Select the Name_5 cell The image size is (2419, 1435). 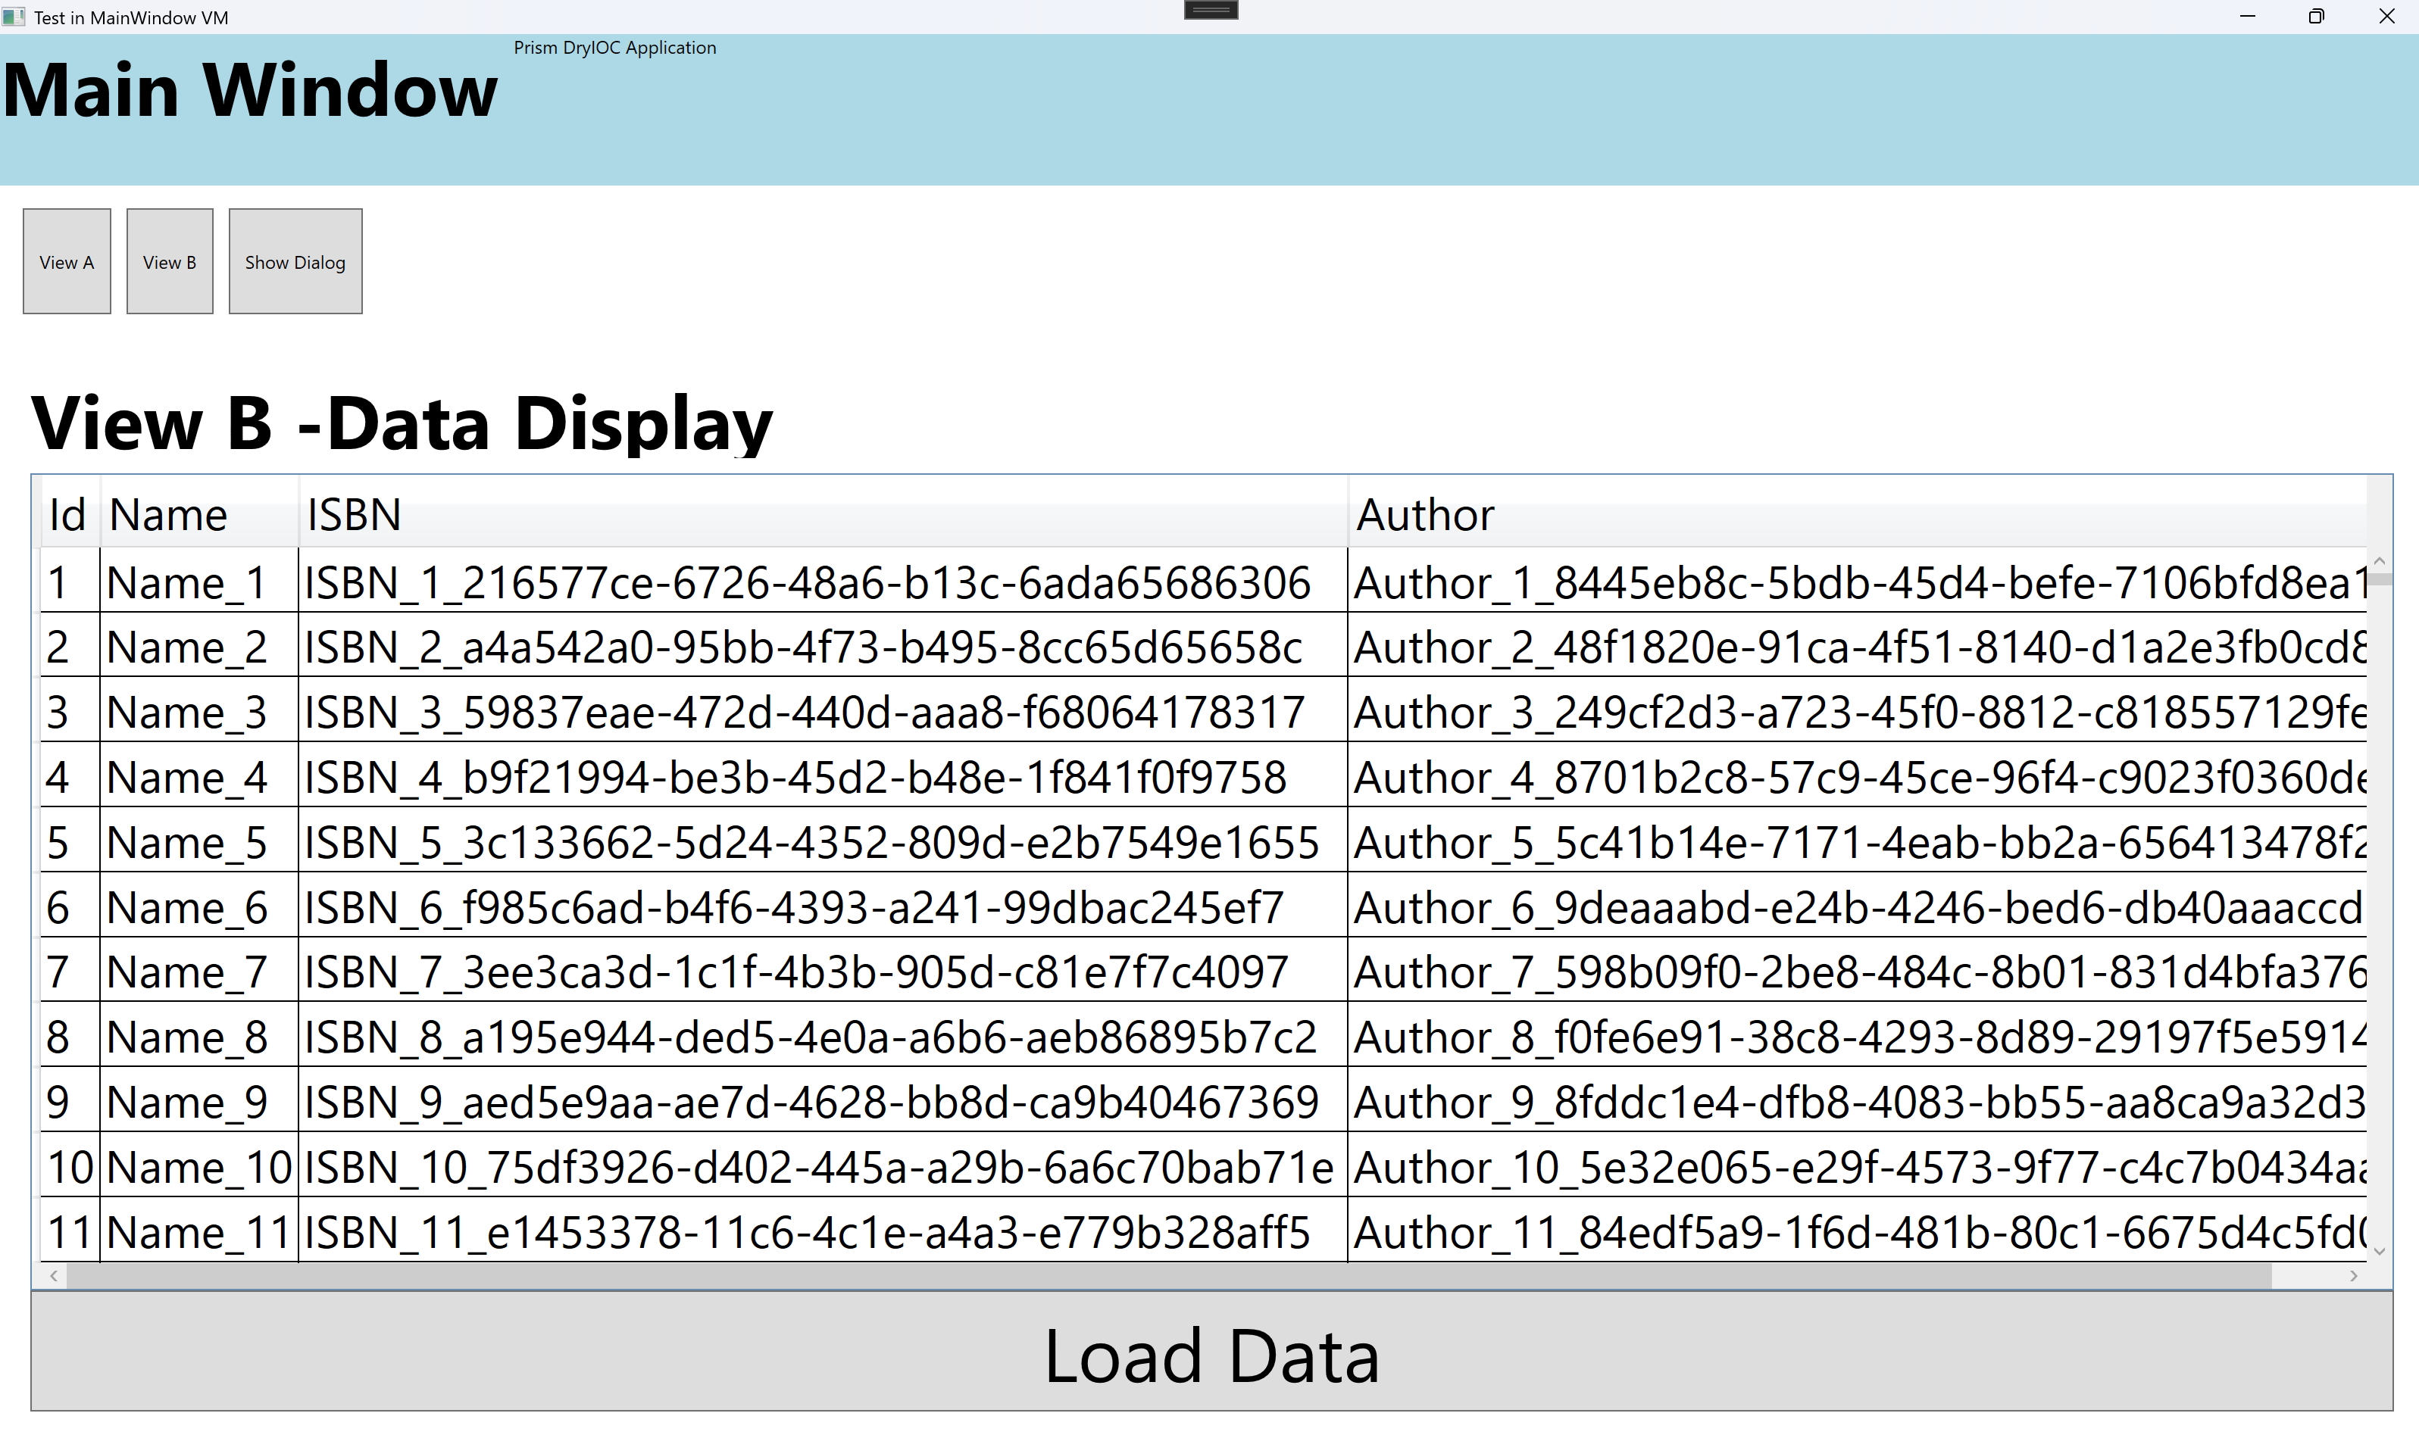tap(186, 842)
